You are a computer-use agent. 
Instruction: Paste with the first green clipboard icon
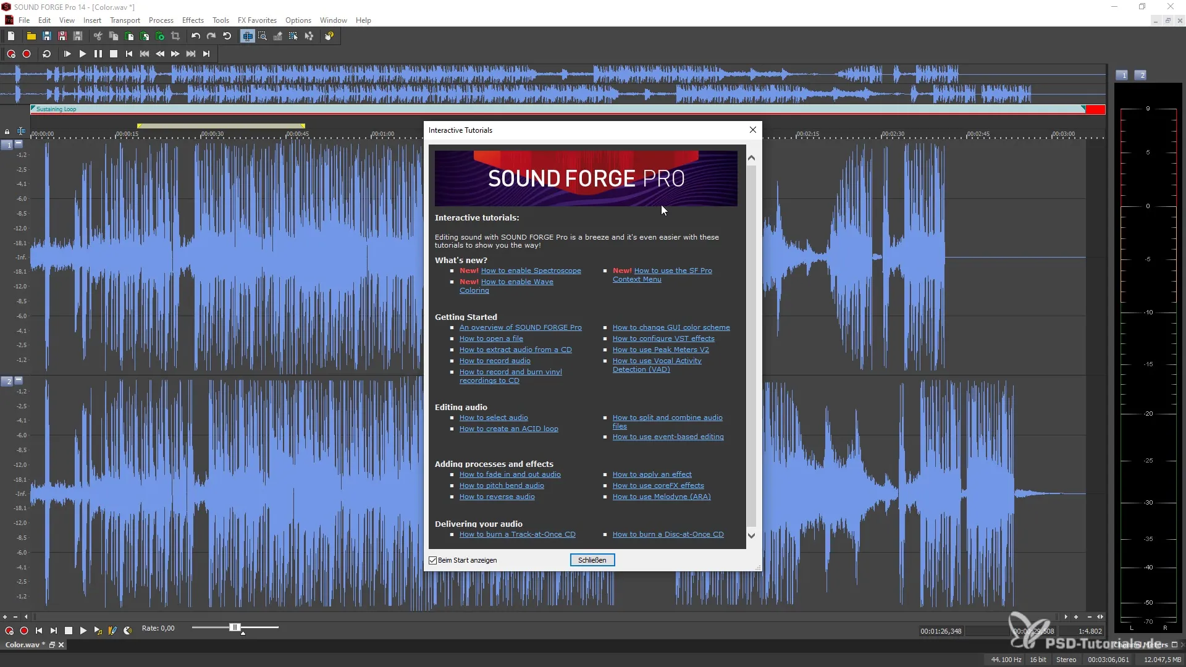click(129, 36)
